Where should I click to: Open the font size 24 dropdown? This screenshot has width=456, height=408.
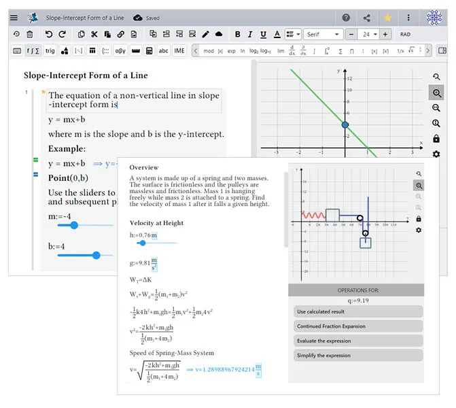tap(369, 34)
